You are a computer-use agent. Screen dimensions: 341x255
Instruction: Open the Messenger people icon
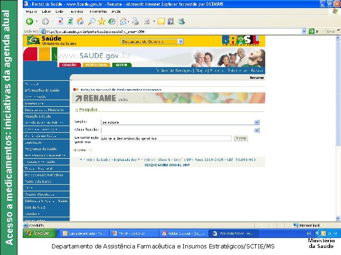[181, 21]
